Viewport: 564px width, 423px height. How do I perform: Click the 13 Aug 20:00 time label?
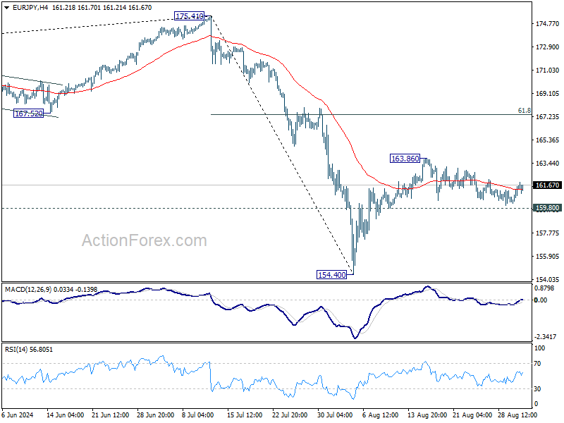click(427, 415)
